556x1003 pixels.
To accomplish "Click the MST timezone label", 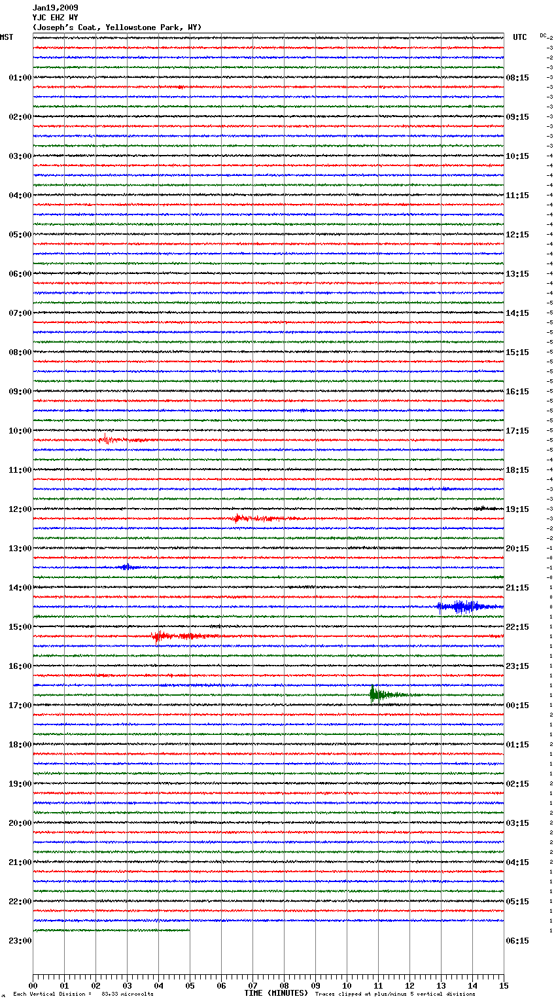I will (x=7, y=37).
